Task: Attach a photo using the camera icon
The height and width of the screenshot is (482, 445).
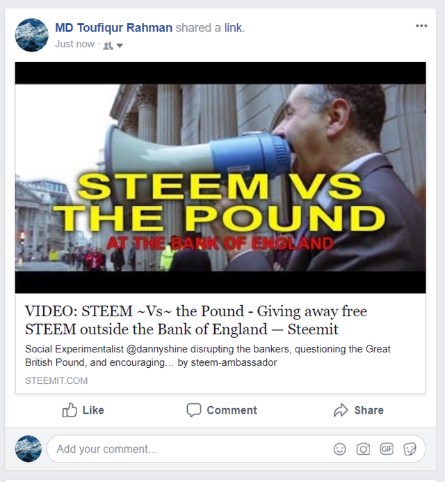Action: [363, 449]
